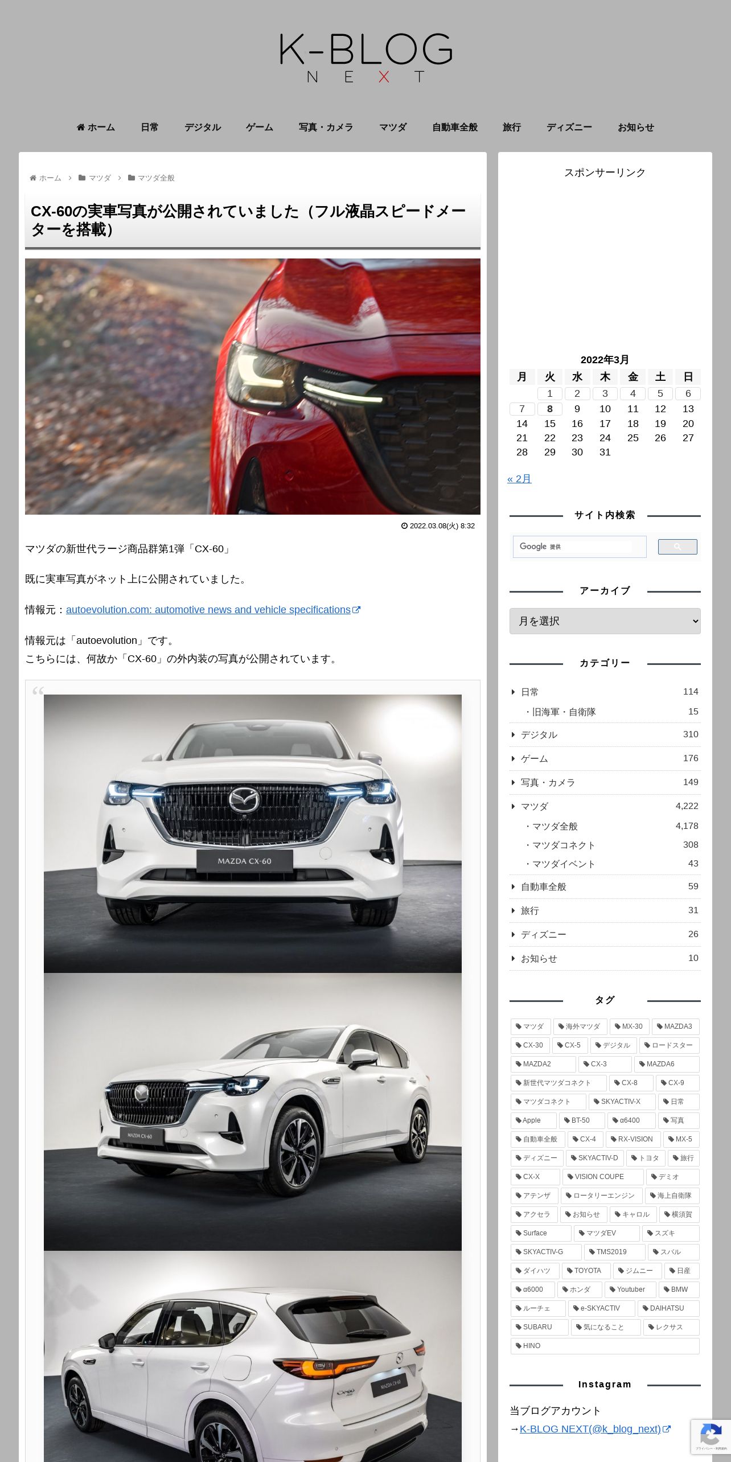Click the ホーム breadcrumb link

click(x=50, y=178)
